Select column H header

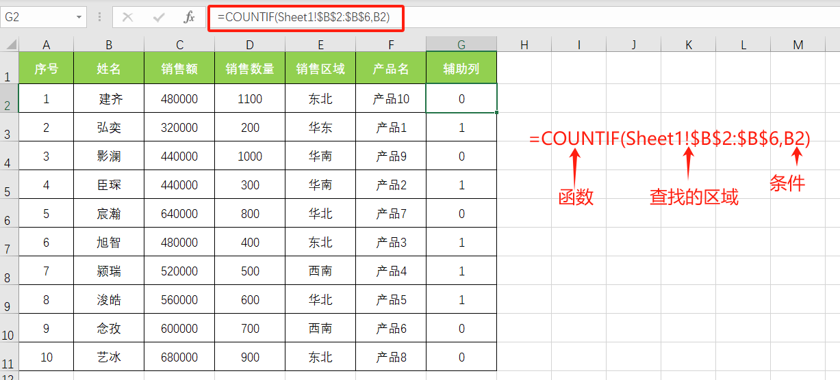(524, 45)
